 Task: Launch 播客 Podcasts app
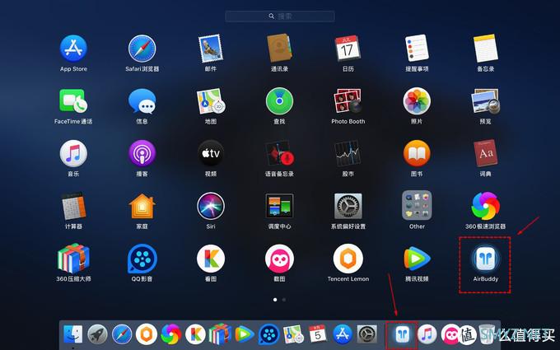(142, 153)
